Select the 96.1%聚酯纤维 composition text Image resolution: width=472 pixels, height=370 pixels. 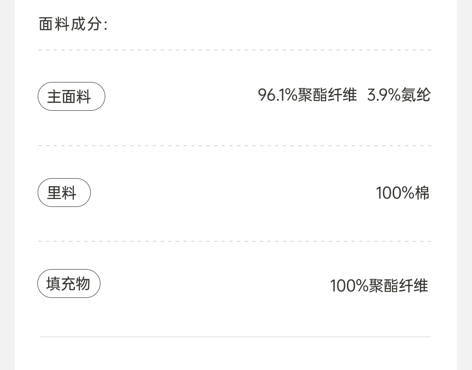click(307, 95)
